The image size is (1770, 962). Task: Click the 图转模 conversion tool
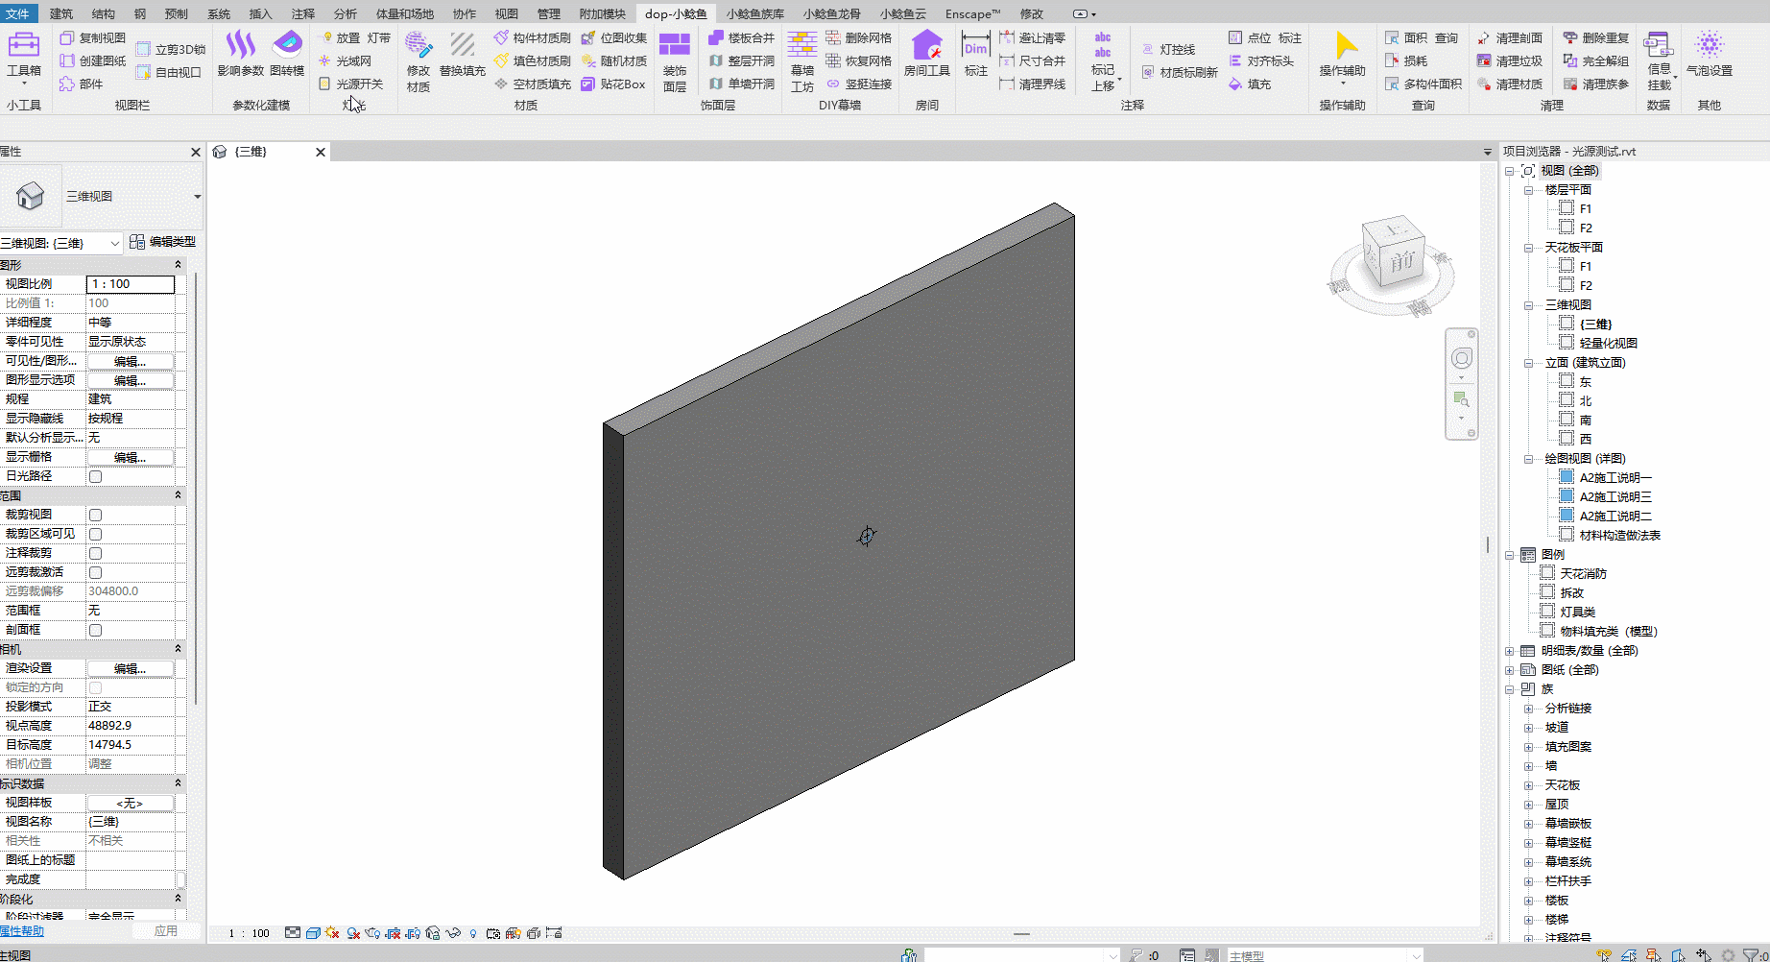pyautogui.click(x=287, y=56)
